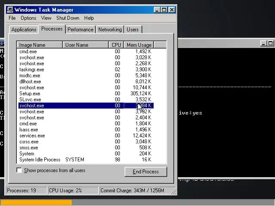The height and width of the screenshot is (206, 275).
Task: Open the Options menu
Action: 28,18
